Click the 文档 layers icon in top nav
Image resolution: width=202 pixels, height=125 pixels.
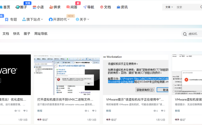click(x=102, y=7)
